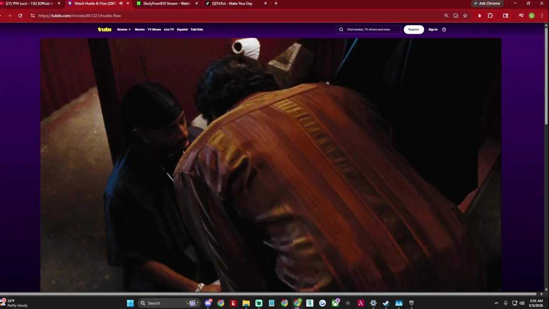Viewport: 549px width, 309px height.
Task: Open weather widget showing Partly cloudy
Action: tap(15, 303)
